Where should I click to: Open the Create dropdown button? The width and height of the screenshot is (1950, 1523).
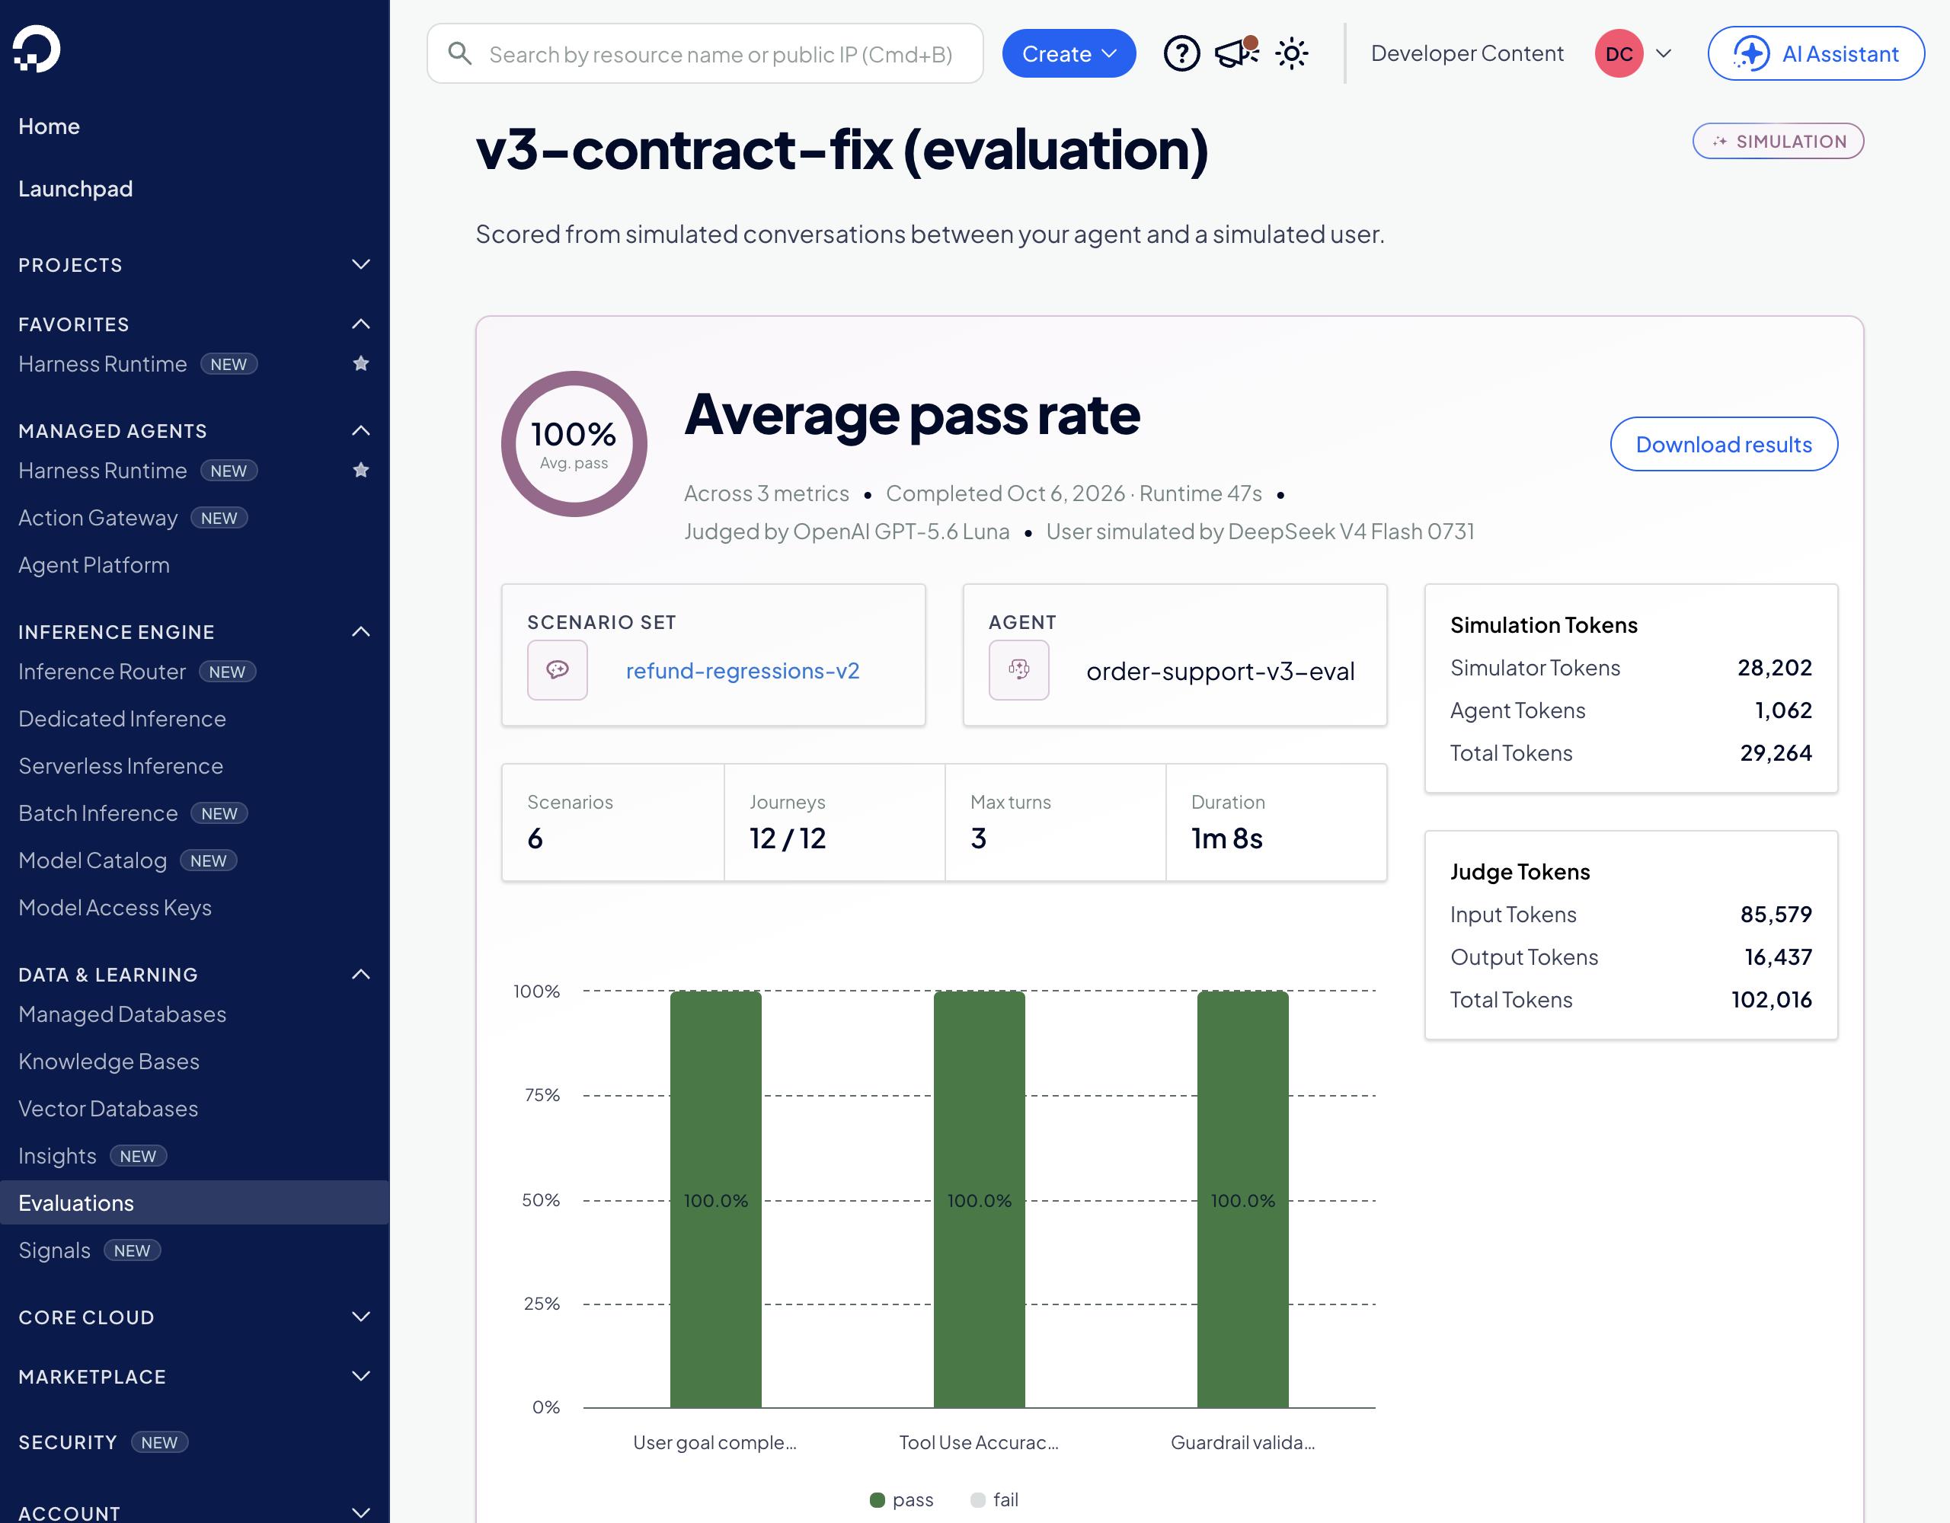coord(1069,53)
